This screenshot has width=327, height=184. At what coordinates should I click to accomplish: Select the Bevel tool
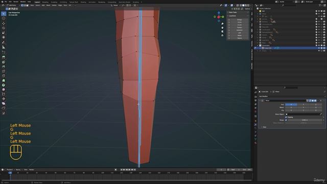4,67
